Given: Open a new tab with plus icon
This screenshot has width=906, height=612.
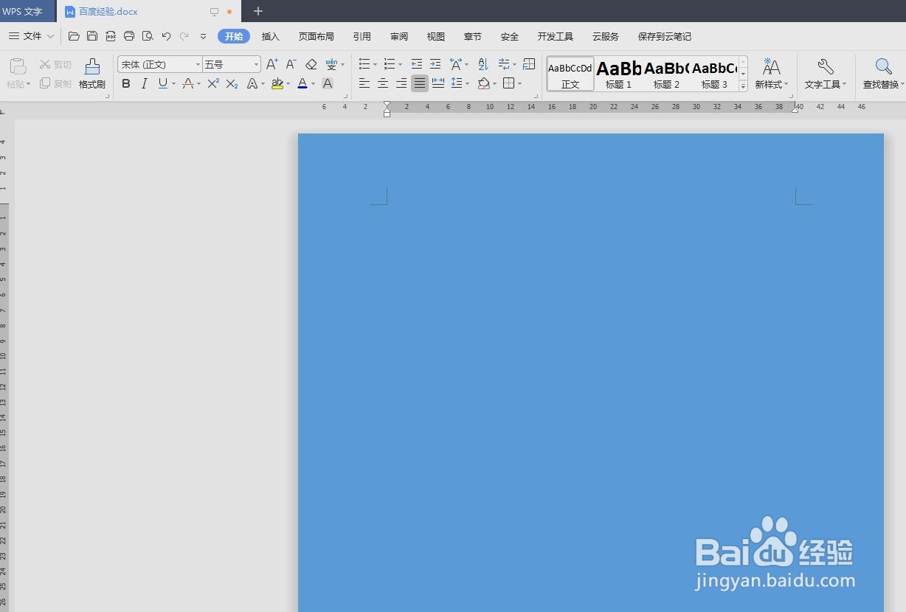Looking at the screenshot, I should [x=258, y=11].
